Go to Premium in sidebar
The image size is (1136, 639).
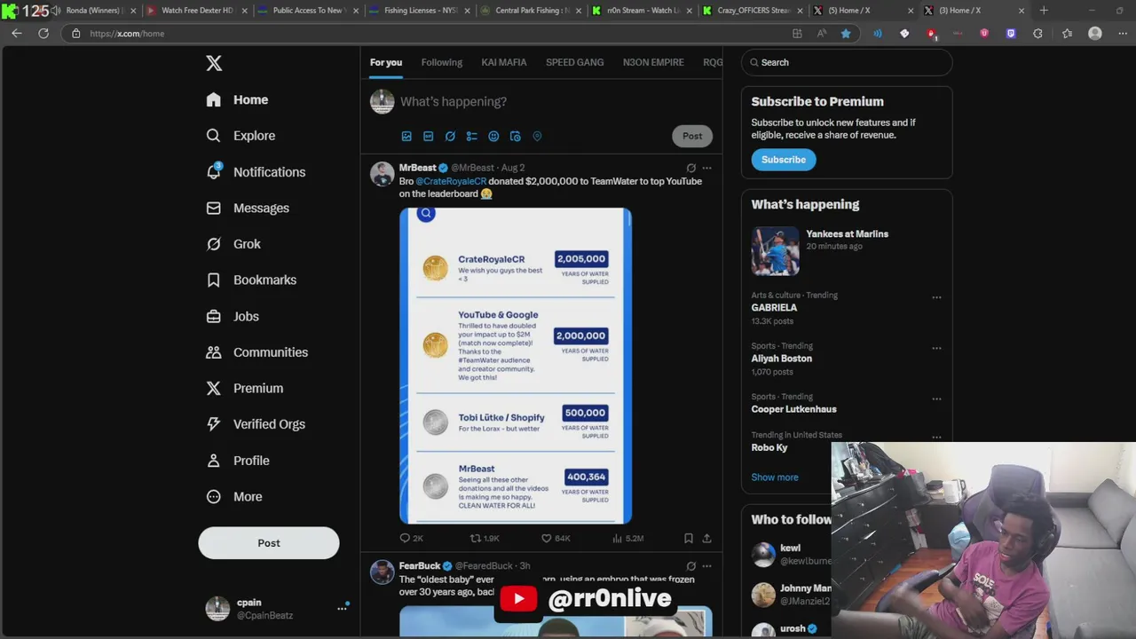click(244, 388)
